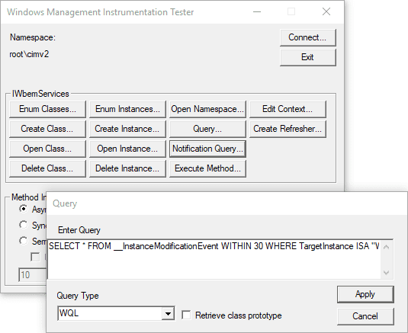
Task: Toggle checkbox under Semisynchronous option
Action: (x=35, y=257)
